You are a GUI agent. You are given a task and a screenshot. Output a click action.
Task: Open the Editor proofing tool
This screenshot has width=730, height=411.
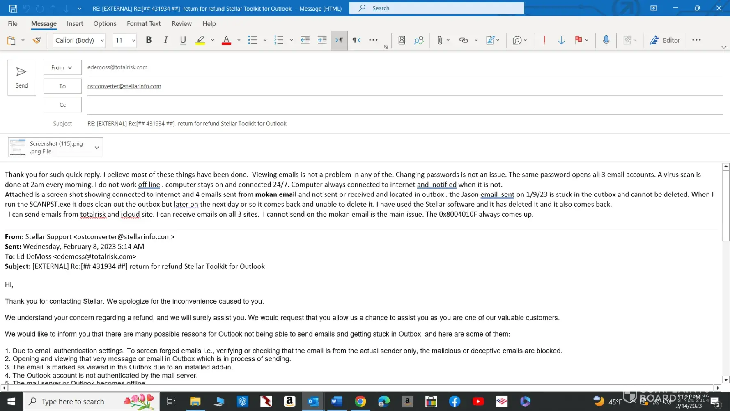(x=665, y=40)
